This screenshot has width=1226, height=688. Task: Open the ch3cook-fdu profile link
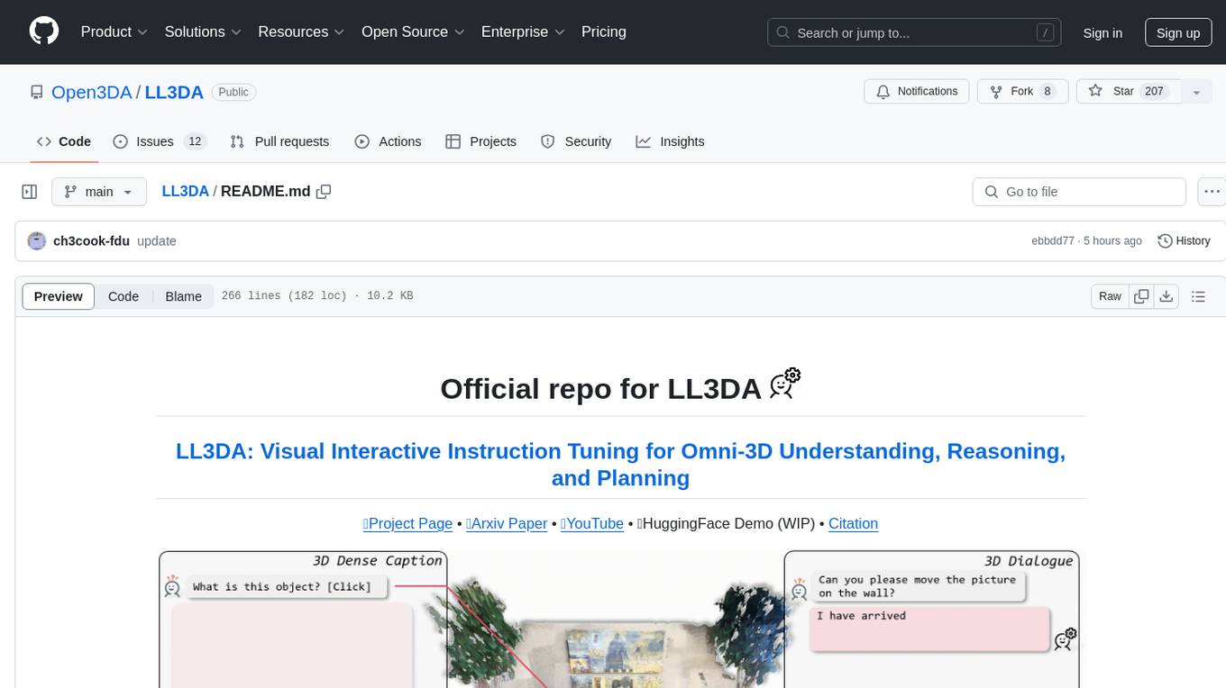coord(92,240)
